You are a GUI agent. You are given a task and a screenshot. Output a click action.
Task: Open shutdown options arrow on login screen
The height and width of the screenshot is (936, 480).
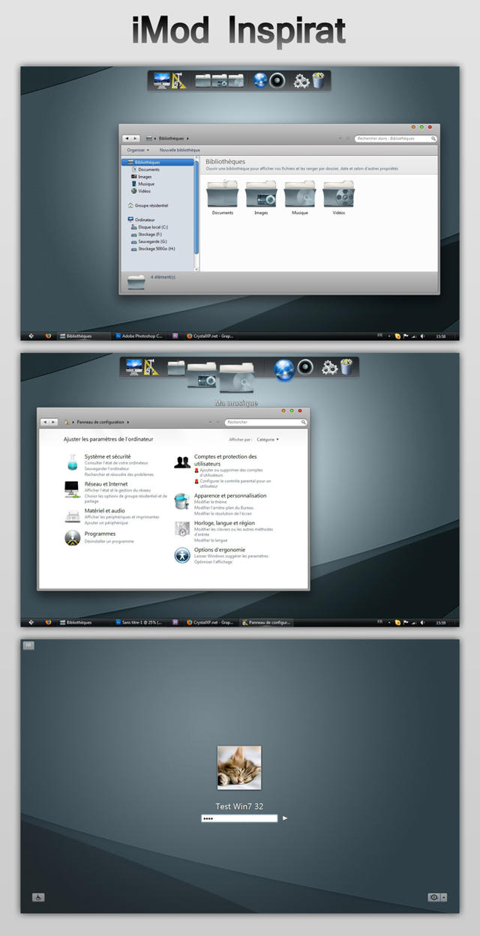(444, 897)
